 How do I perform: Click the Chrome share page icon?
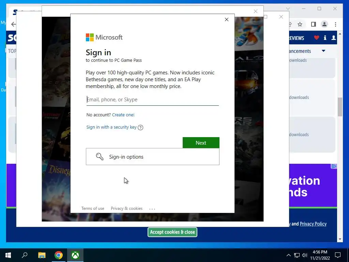(290, 24)
